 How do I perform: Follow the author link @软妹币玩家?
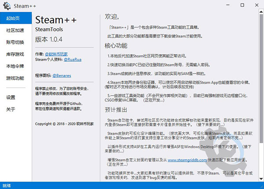(x=56, y=54)
